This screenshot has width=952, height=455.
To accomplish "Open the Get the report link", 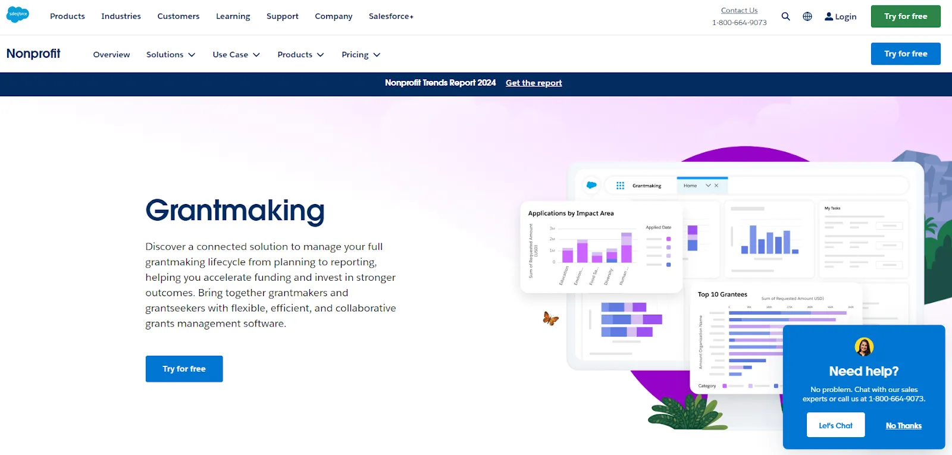I will tap(534, 83).
